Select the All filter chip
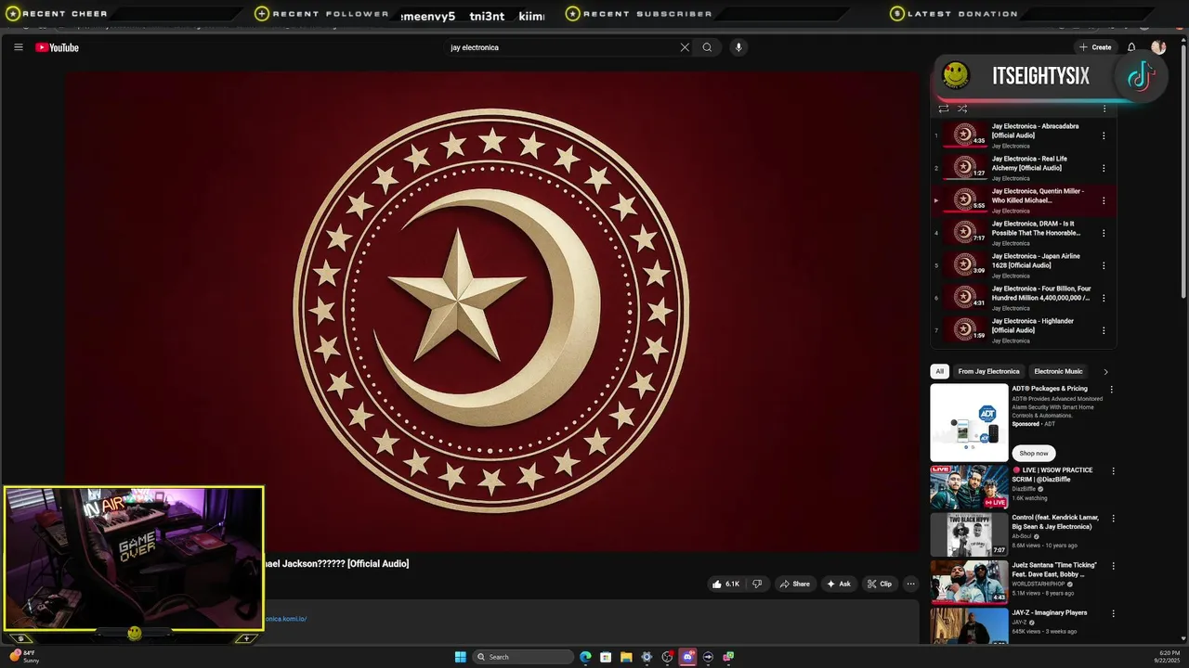 939,371
